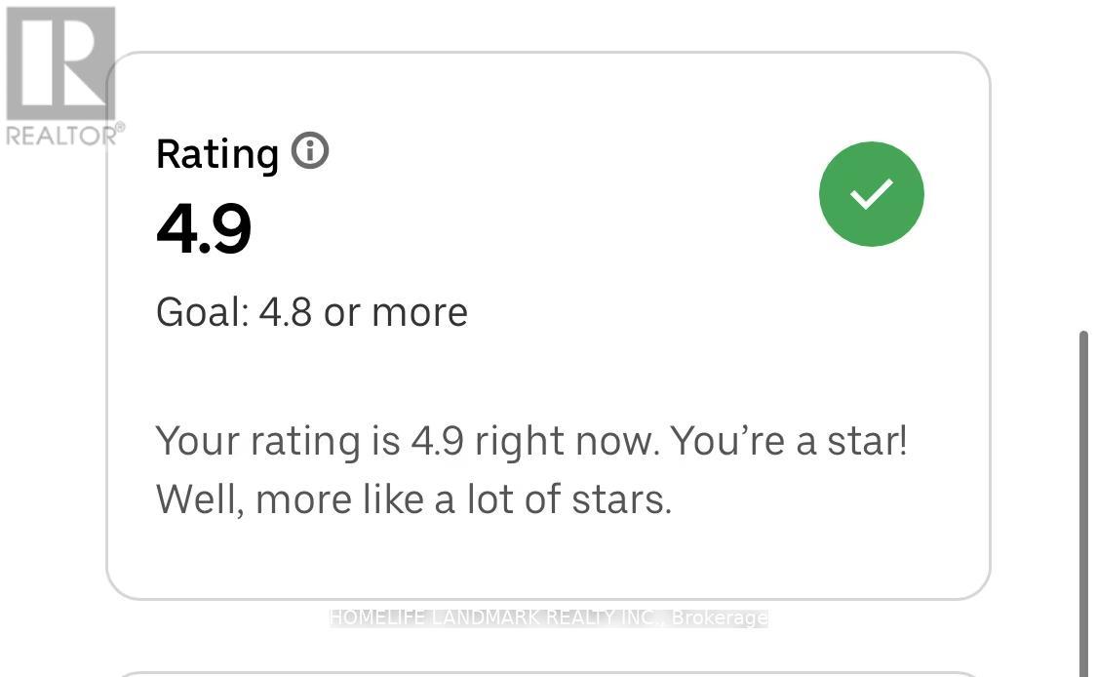Click the "4.8" number in the goal line
The width and height of the screenshot is (1097, 677).
point(285,312)
